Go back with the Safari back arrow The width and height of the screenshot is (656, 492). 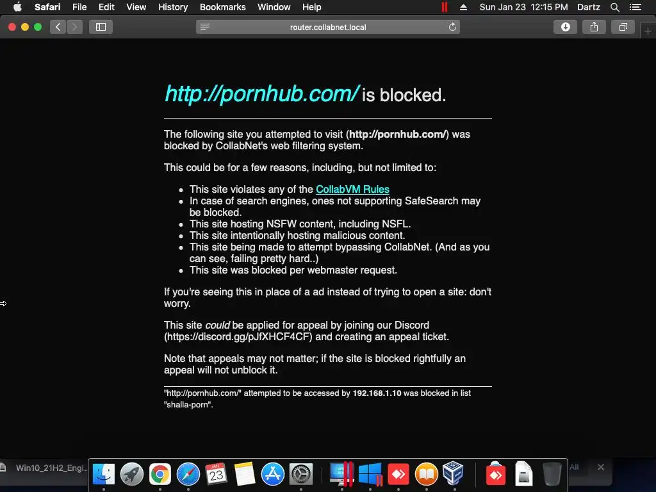tap(58, 27)
